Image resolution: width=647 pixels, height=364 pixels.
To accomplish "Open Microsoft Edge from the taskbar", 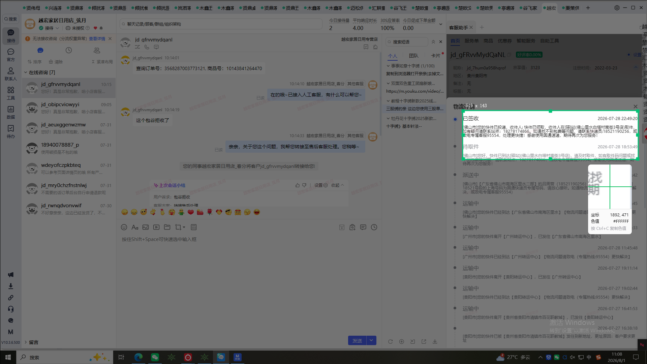I will [138, 357].
